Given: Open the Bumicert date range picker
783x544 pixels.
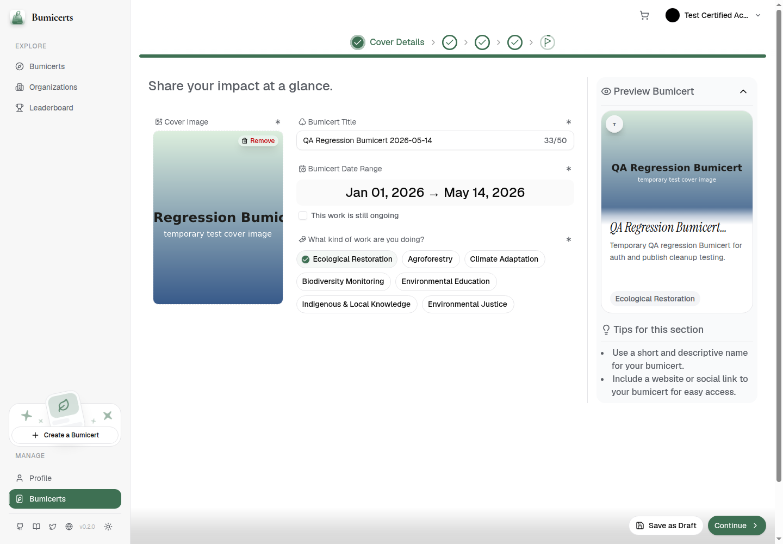Looking at the screenshot, I should [435, 193].
